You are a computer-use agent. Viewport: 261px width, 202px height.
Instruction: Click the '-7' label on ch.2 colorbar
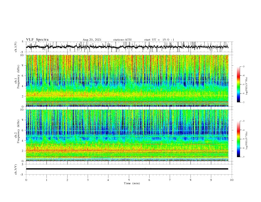tap(243, 157)
